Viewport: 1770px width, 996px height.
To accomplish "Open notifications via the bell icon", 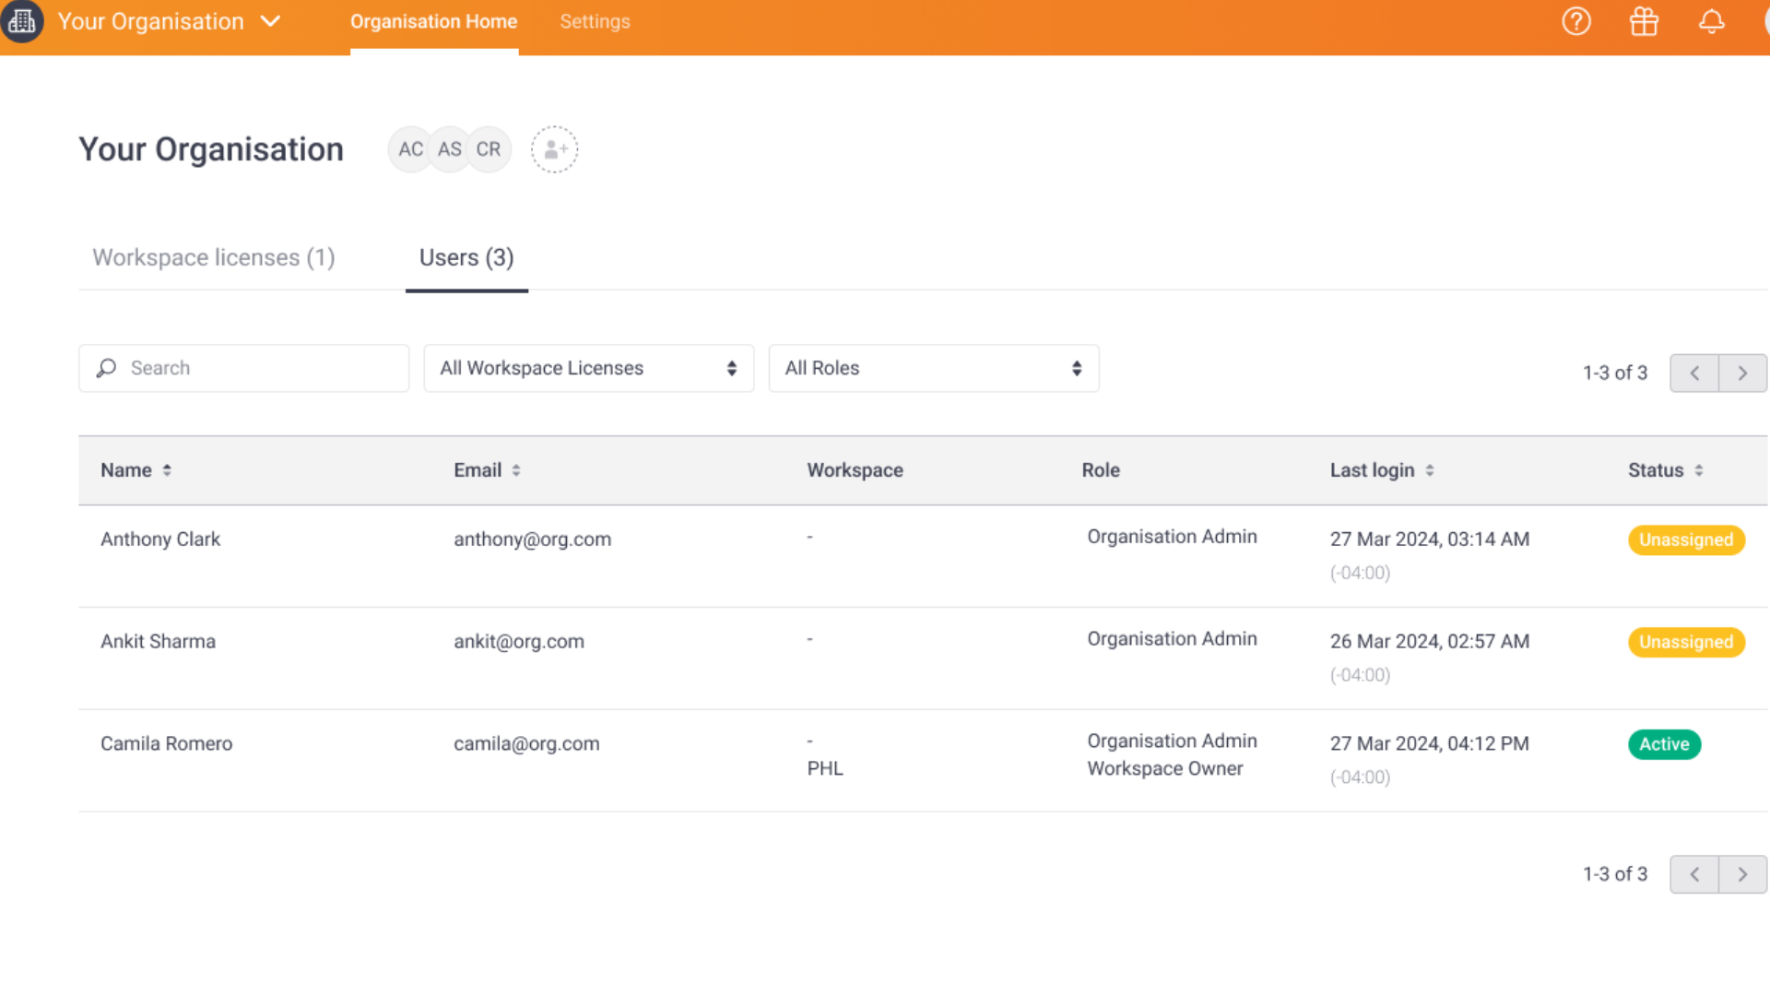I will 1711,21.
